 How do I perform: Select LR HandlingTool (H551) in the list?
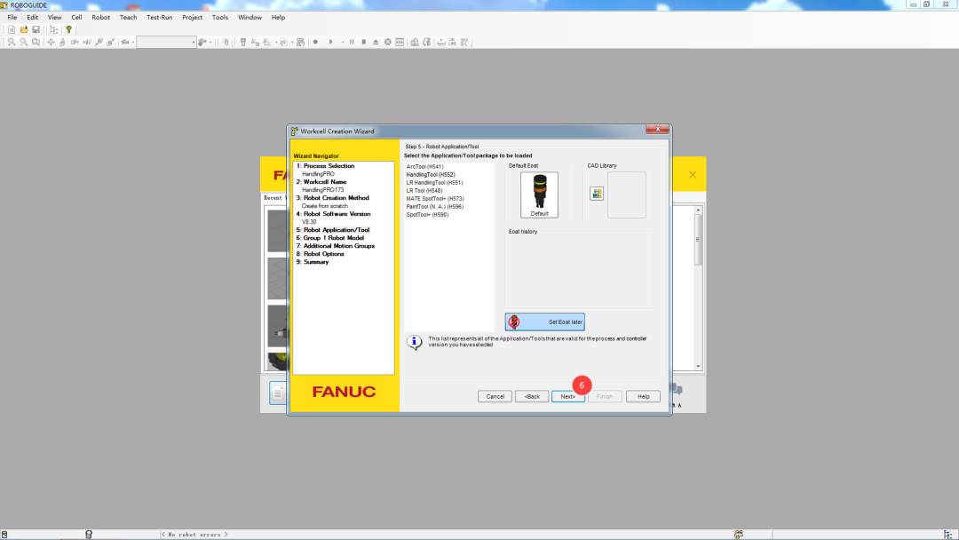coord(435,182)
